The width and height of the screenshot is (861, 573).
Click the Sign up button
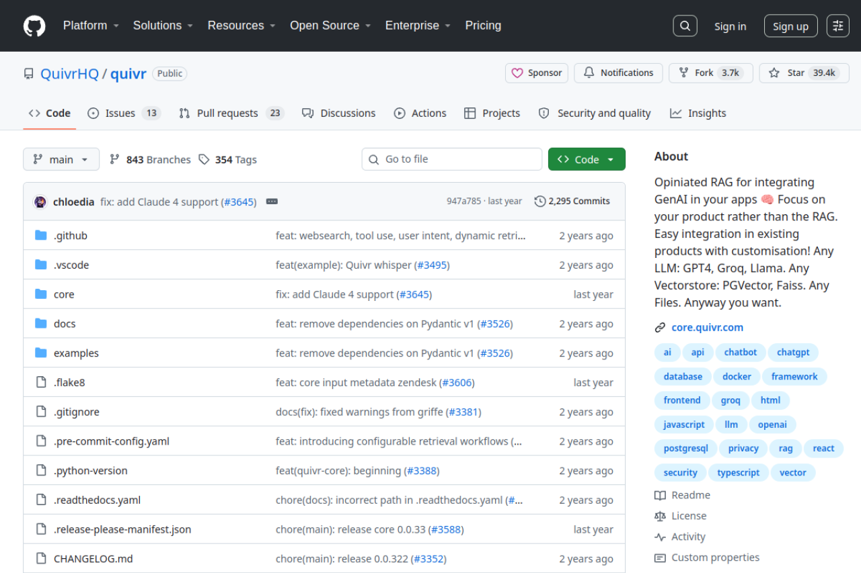tap(790, 26)
